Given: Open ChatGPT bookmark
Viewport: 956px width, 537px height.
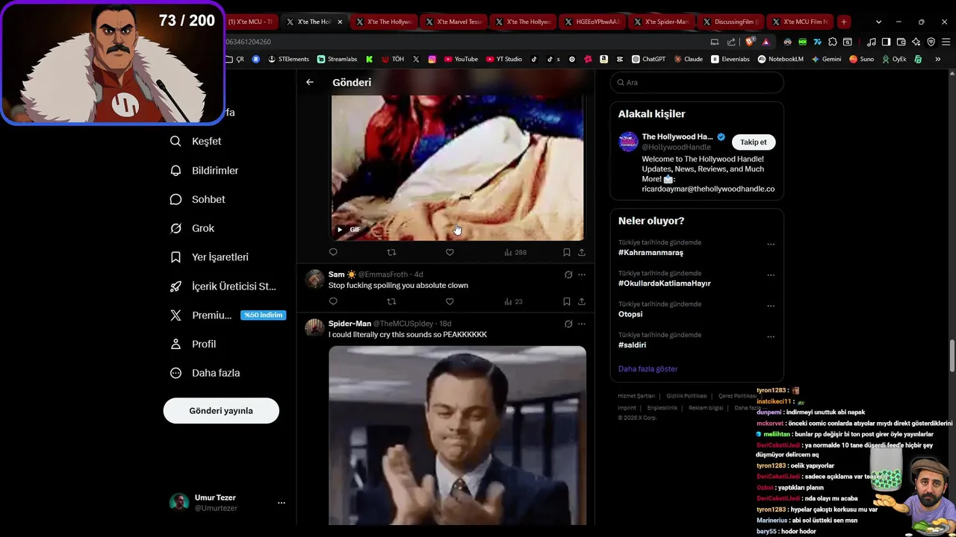Looking at the screenshot, I should (648, 59).
